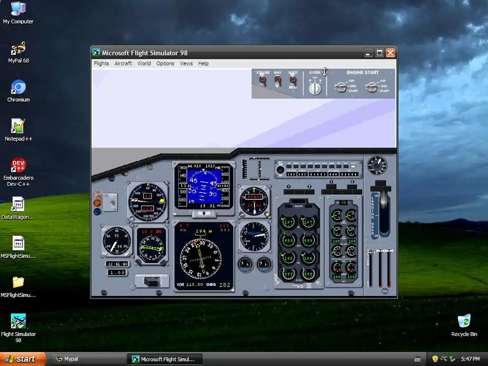Open the Embarcadero Dev-C++ desktop shortcut
488x366 pixels.
(x=19, y=172)
